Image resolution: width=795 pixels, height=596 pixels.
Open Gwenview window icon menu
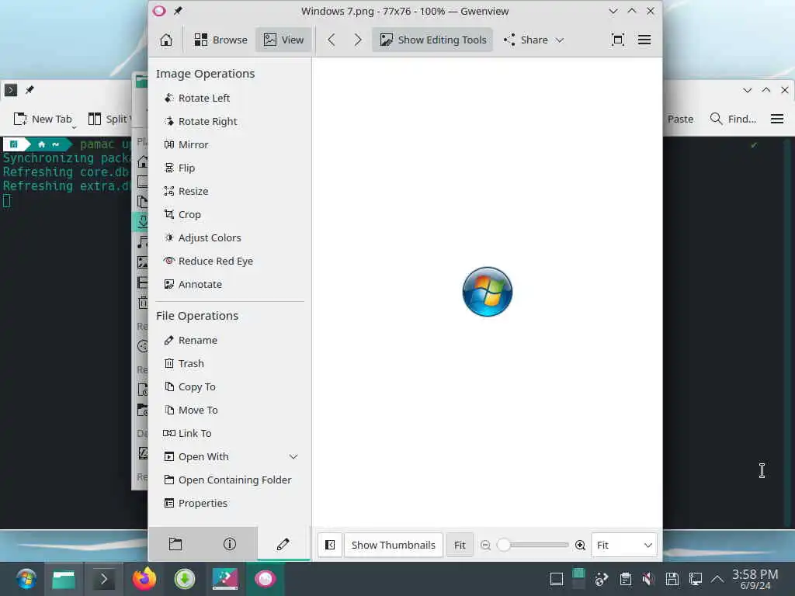[159, 11]
